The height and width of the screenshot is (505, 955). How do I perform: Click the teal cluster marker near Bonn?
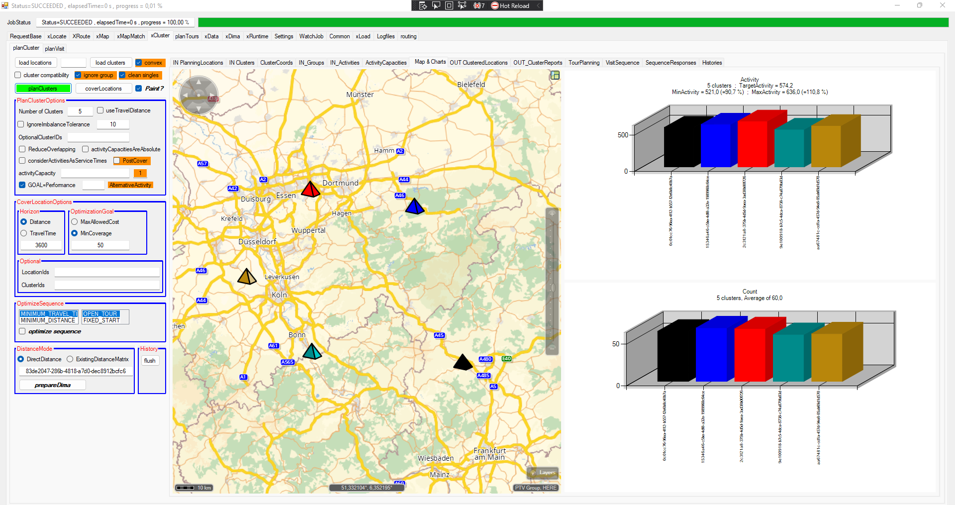(312, 352)
